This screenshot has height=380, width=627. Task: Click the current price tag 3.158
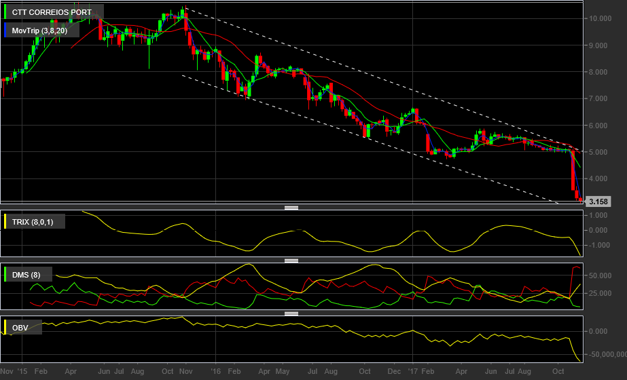tap(598, 202)
